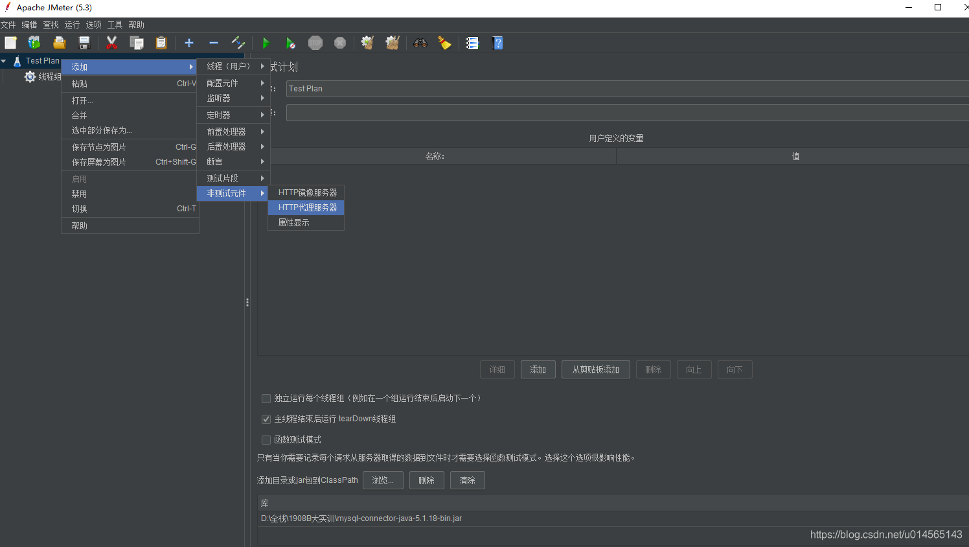Click 添加 in context menu
969x547 pixels.
click(x=130, y=67)
